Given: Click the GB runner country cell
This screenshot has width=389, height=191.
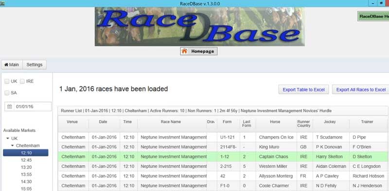Looking at the screenshot, I should [x=305, y=147].
